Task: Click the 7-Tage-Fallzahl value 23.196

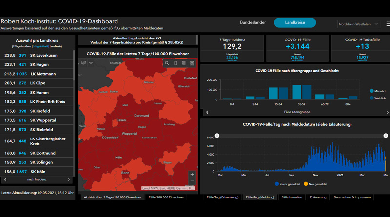Action: [232, 57]
